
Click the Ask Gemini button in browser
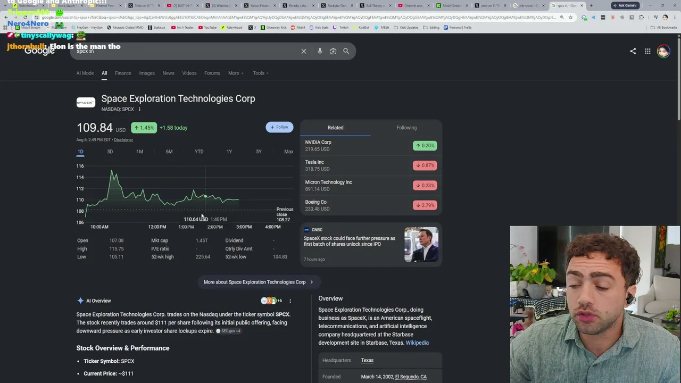[625, 5]
